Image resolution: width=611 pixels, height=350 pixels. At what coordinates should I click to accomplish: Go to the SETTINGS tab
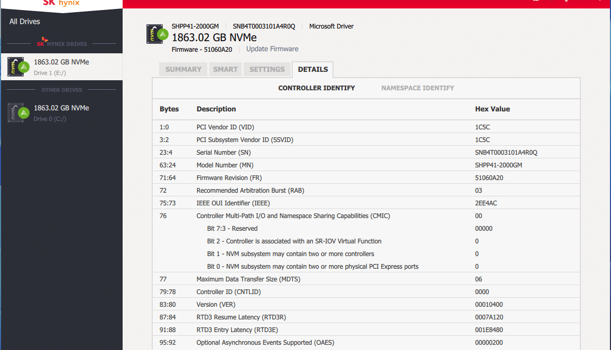pyautogui.click(x=267, y=69)
